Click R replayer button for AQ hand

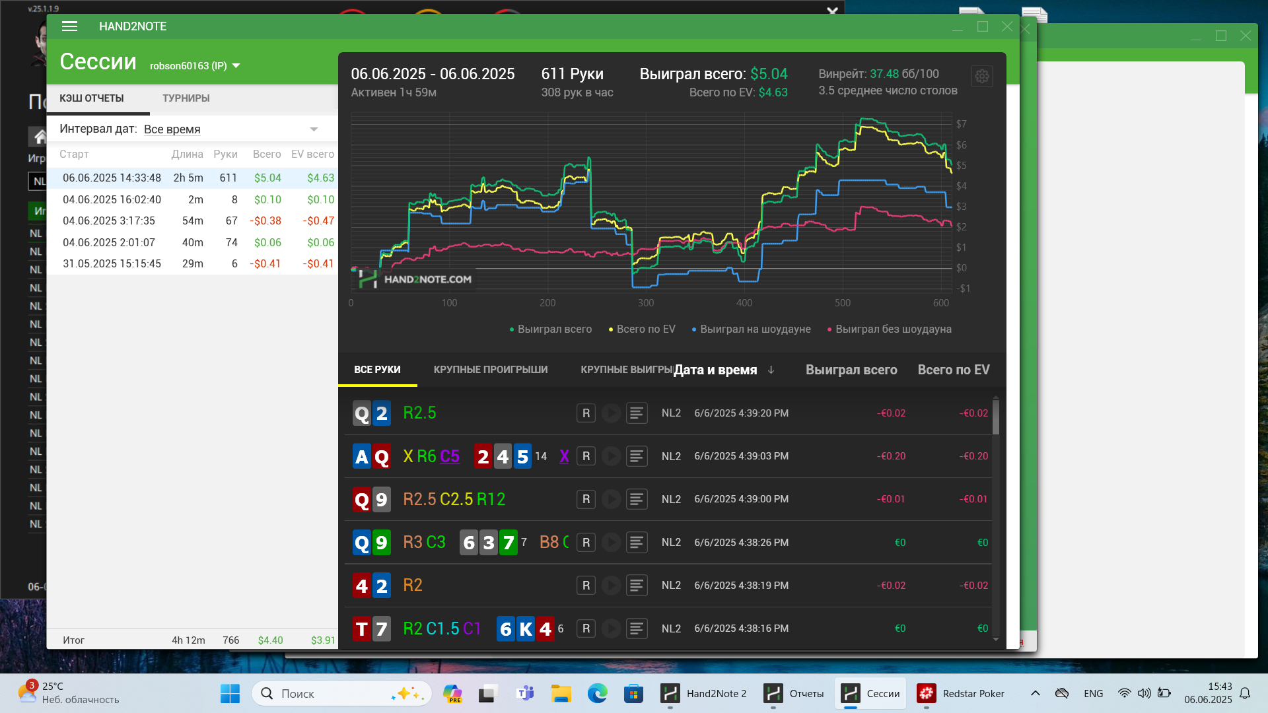(x=586, y=456)
